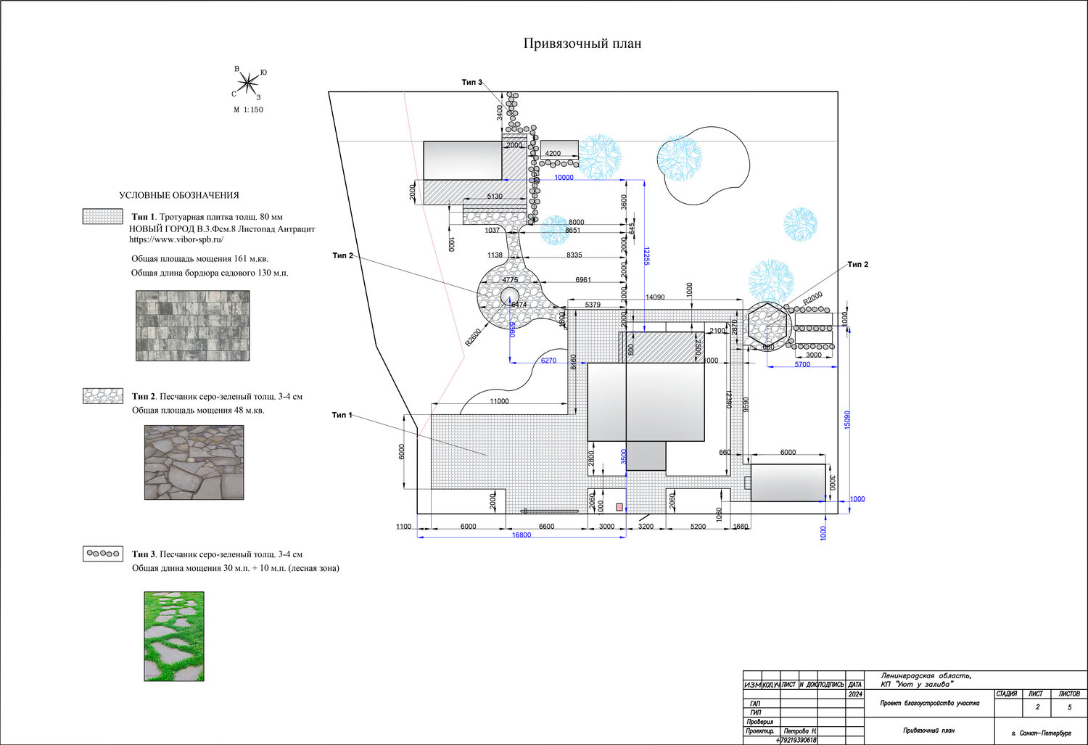Image resolution: width=1088 pixels, height=745 pixels.
Task: Click the year '2024' in the ДАТА column
Action: 855,695
